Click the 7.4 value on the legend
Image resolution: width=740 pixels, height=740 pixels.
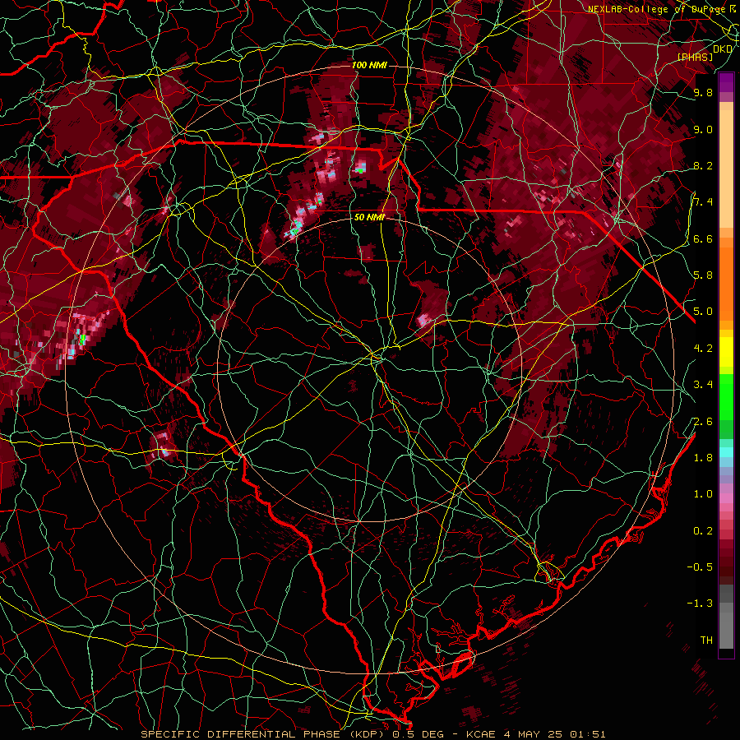click(x=703, y=202)
